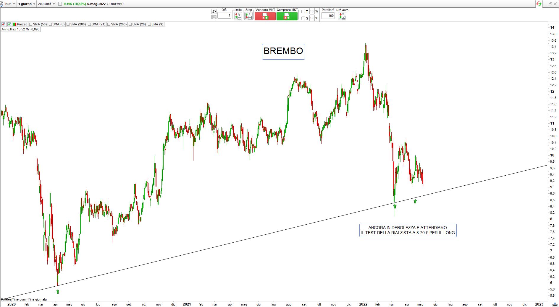The image size is (559, 307).
Task: Click the Qtà auto order icon
Action: [342, 17]
